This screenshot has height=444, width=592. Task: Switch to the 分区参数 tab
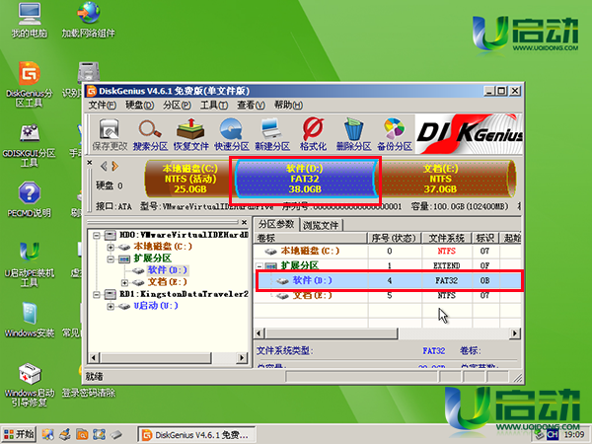(276, 224)
